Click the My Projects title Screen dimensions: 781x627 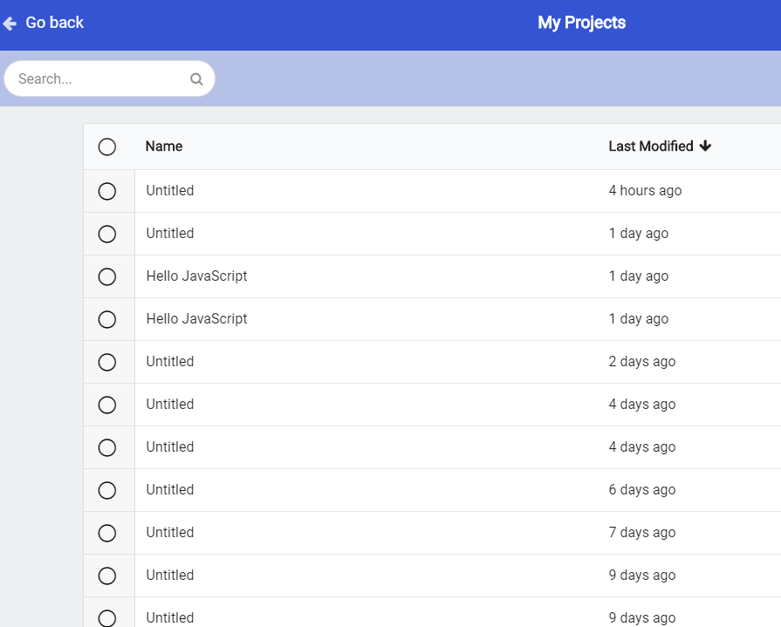[581, 23]
